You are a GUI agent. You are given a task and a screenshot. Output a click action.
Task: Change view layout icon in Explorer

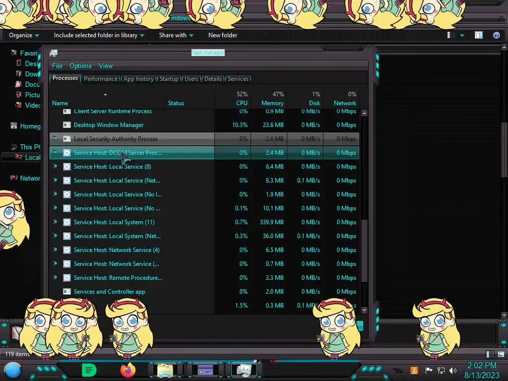pyautogui.click(x=451, y=35)
